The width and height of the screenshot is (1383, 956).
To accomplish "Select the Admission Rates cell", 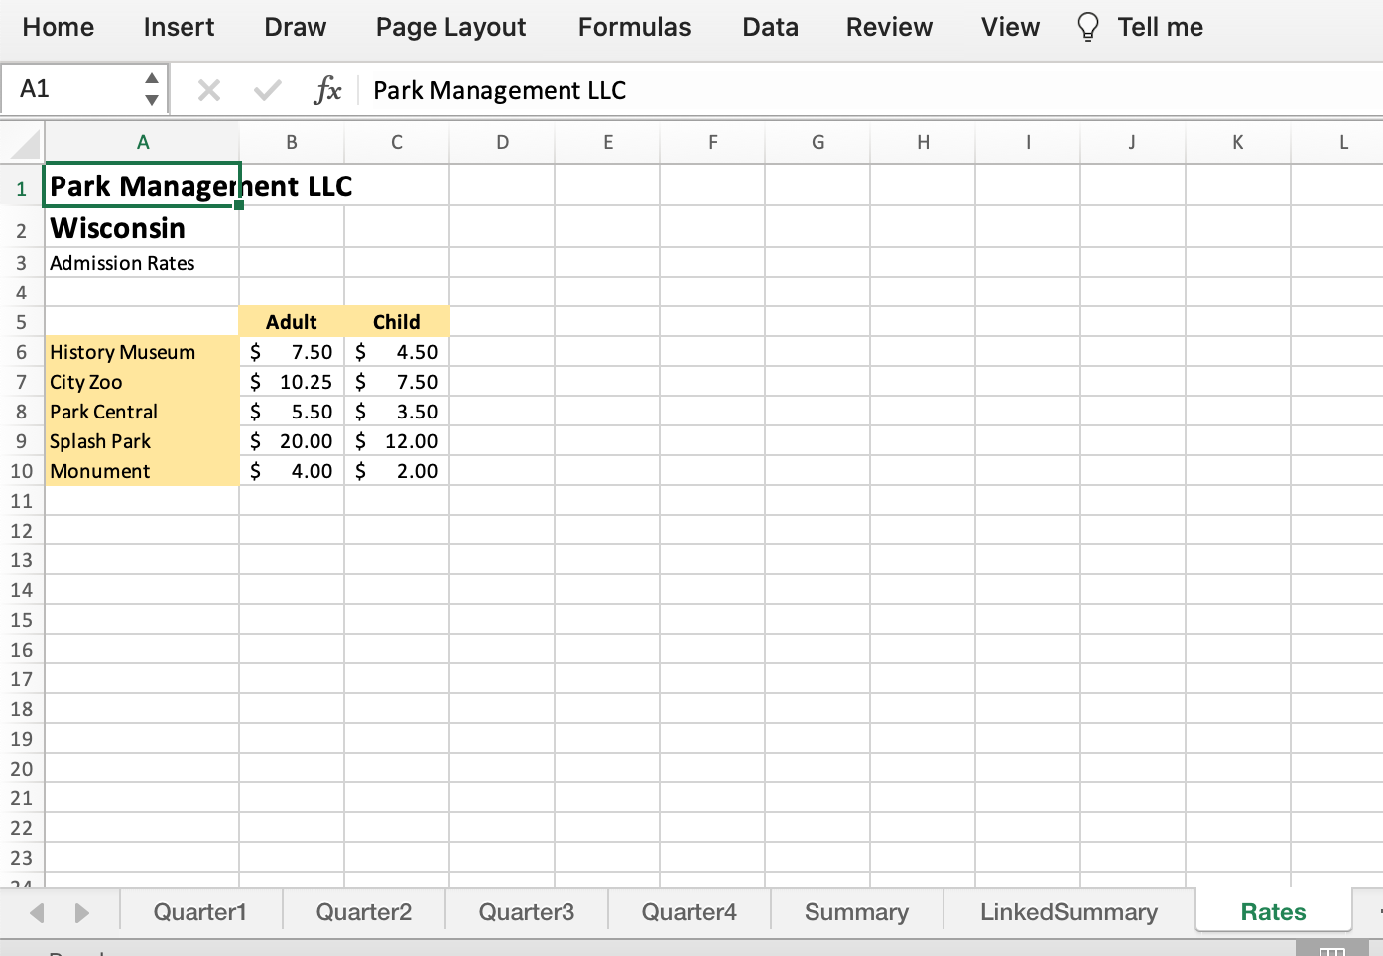I will (x=142, y=262).
